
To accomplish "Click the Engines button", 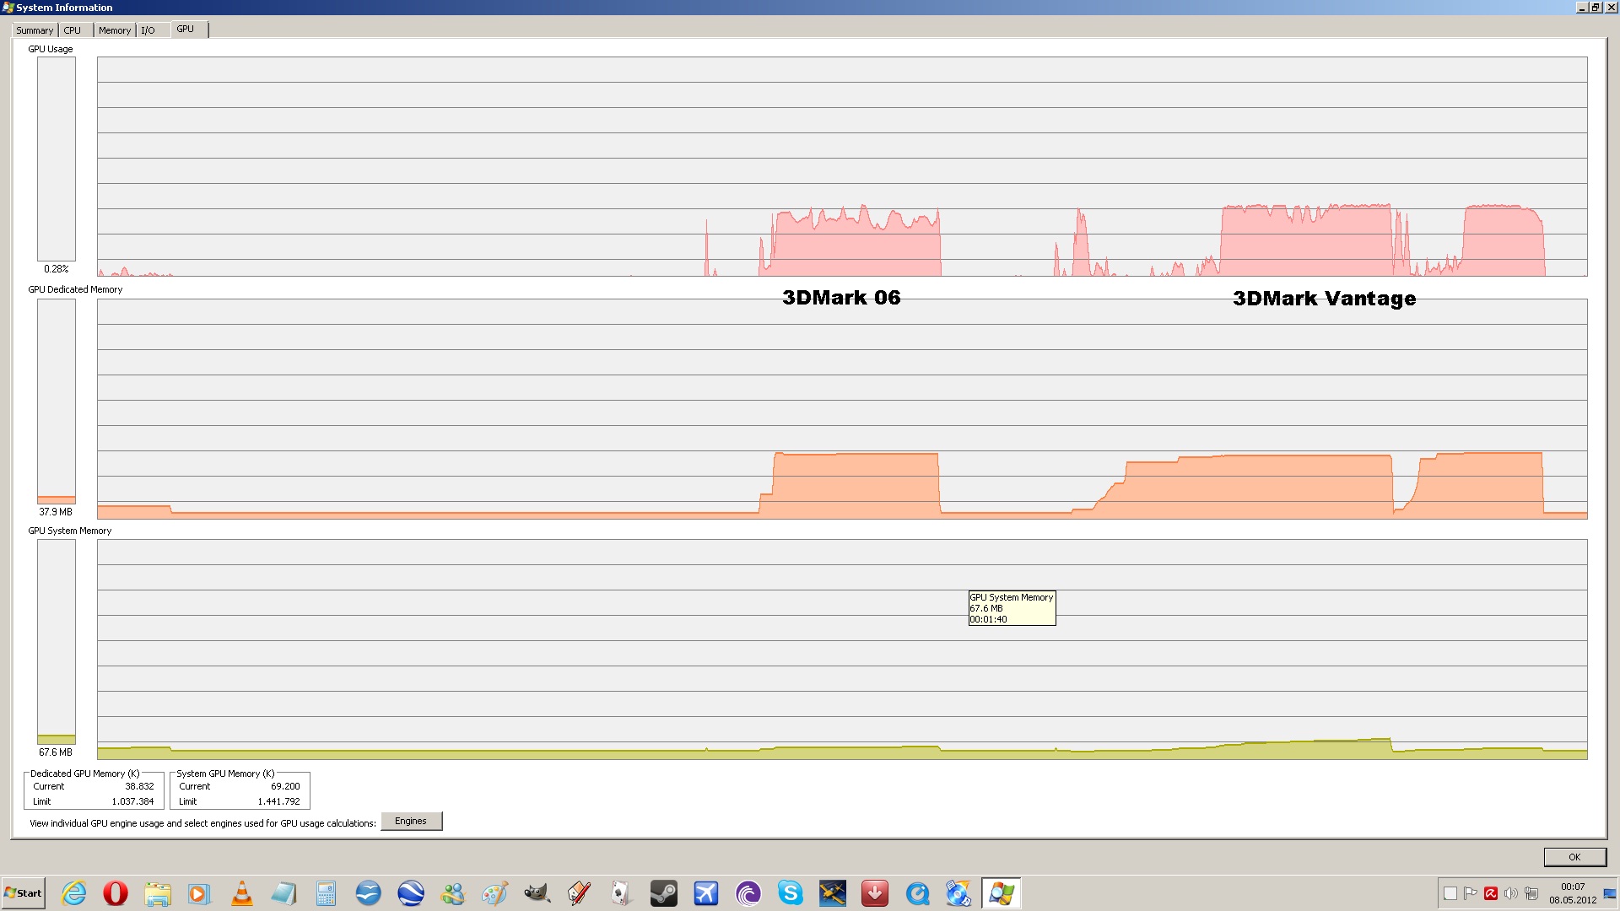I will [411, 821].
